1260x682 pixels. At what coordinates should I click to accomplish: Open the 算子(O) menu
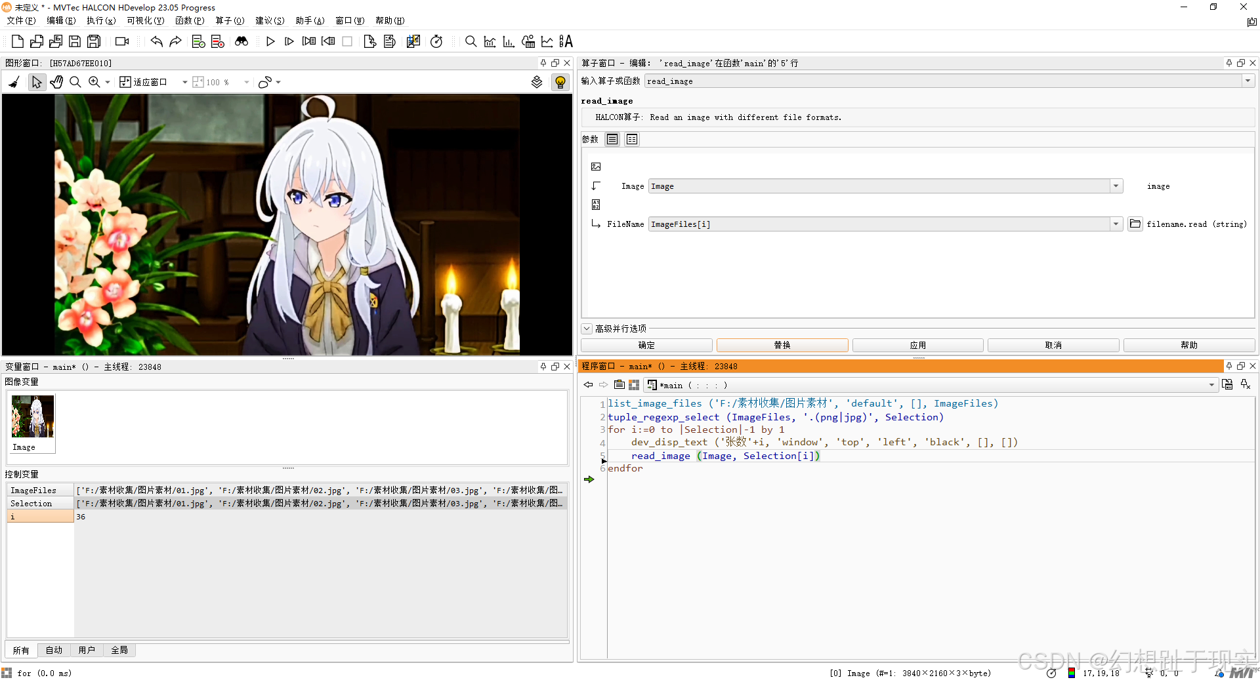point(230,20)
